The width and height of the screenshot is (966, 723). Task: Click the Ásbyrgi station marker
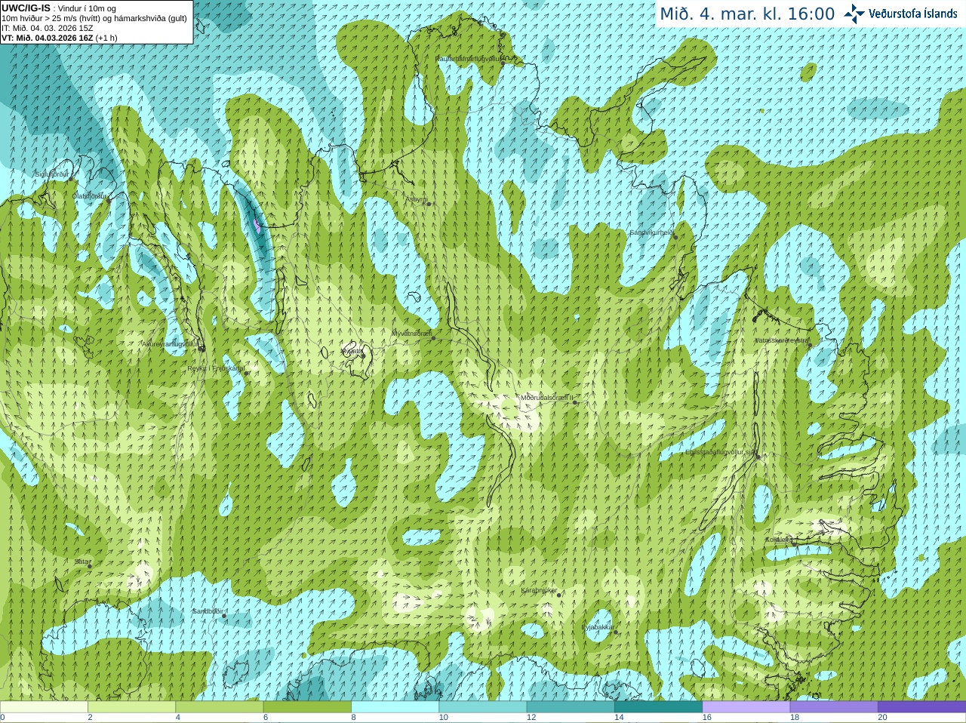pos(429,204)
